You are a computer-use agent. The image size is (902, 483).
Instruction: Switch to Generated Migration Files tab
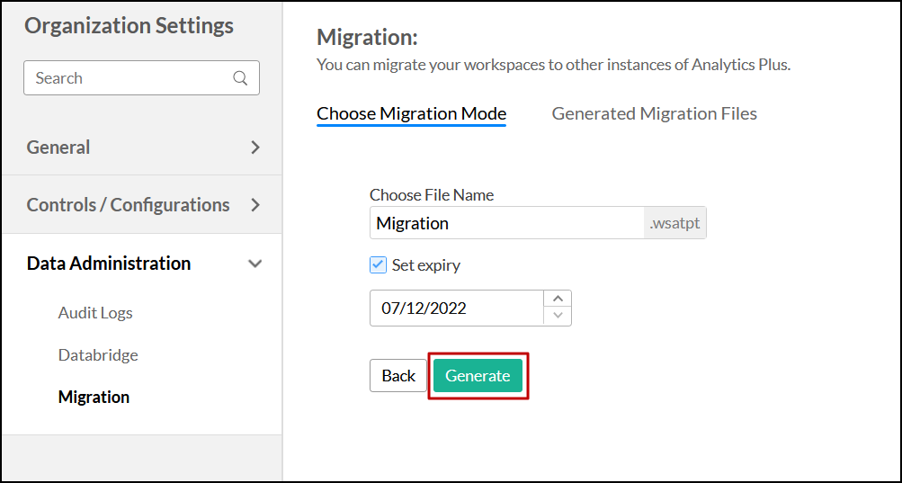pyautogui.click(x=654, y=113)
